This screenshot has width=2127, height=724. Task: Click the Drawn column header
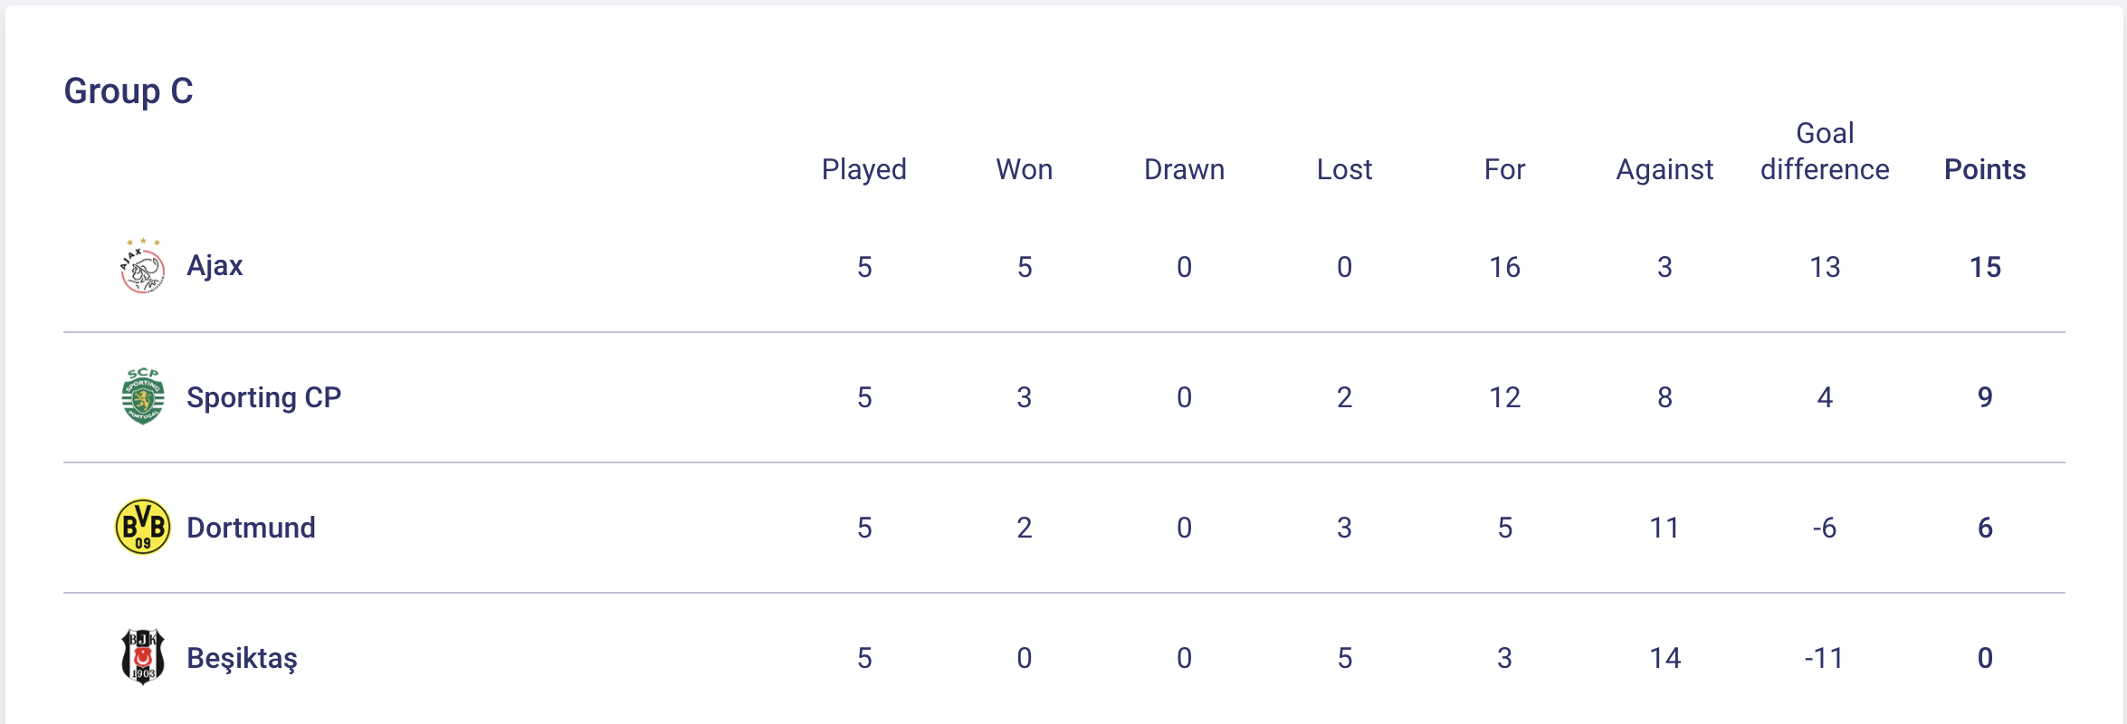click(x=1184, y=169)
